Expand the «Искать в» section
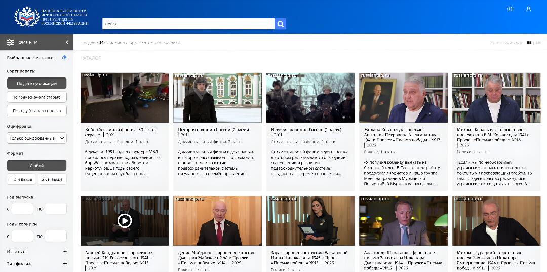Viewport: 547px width, 272px height. click(65, 251)
